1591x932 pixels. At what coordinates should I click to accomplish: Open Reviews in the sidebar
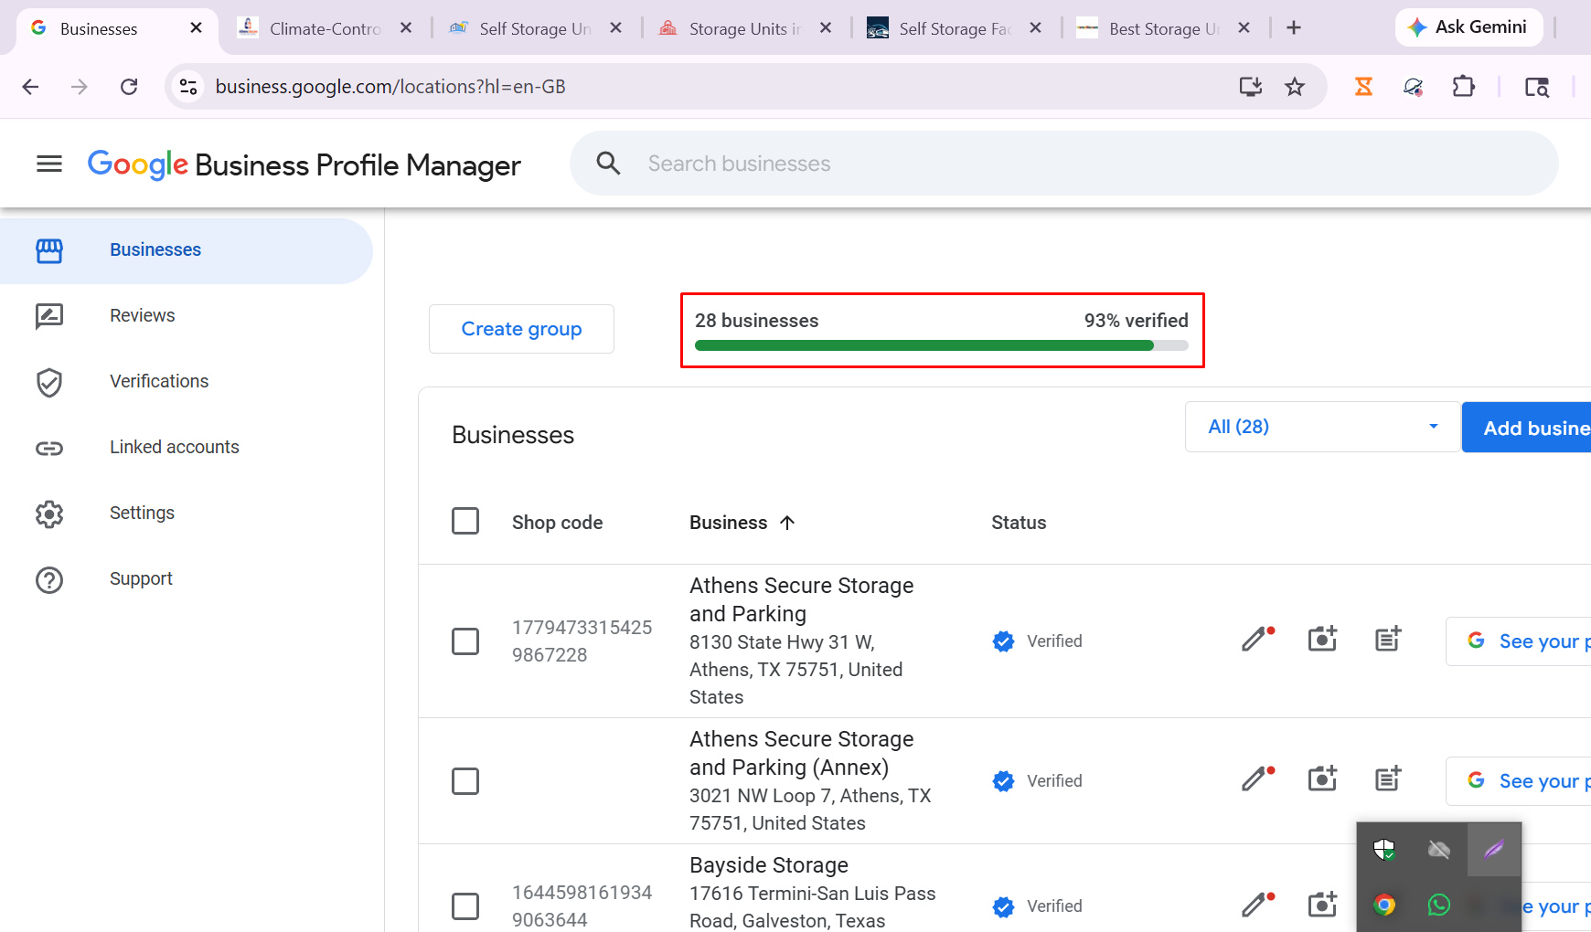pos(187,316)
